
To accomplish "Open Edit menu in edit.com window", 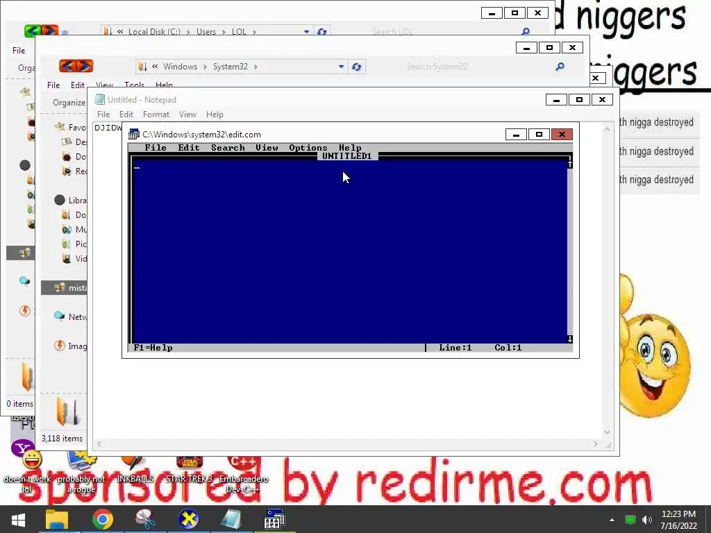I will (189, 148).
